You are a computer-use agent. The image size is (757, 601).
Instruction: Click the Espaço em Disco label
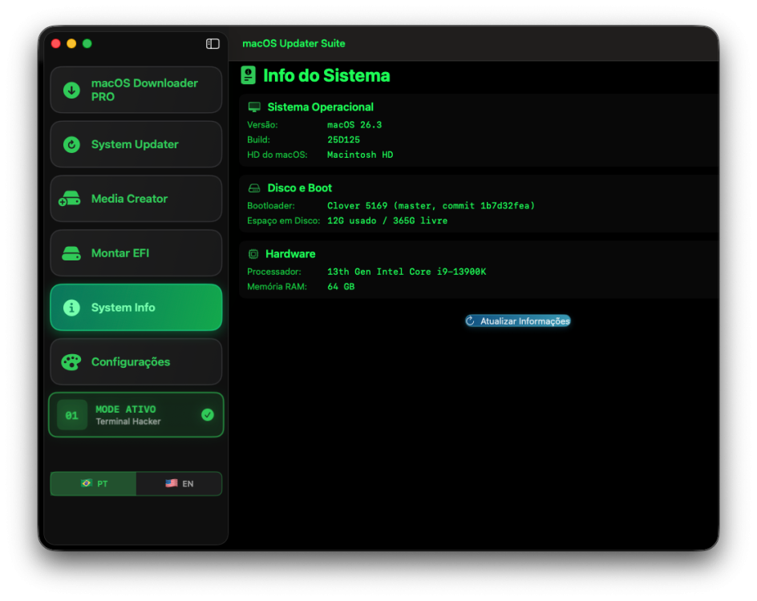(x=283, y=221)
